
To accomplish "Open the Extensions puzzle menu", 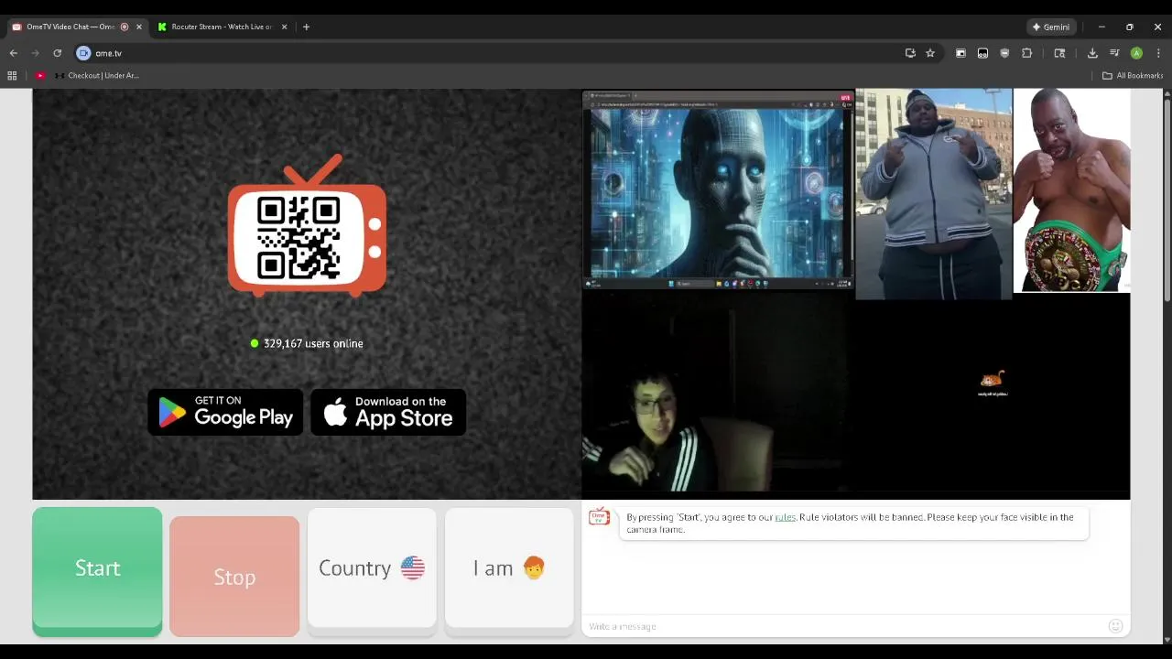I will (1026, 53).
